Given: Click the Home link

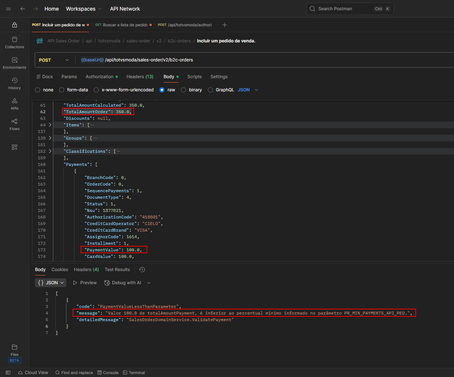Looking at the screenshot, I should click(51, 9).
